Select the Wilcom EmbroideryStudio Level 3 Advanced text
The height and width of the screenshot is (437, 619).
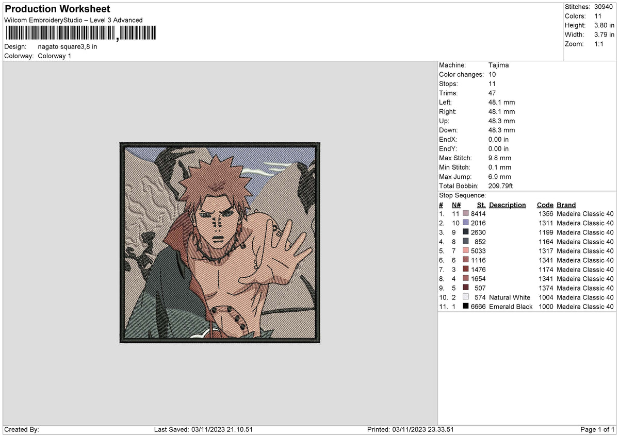click(x=73, y=20)
